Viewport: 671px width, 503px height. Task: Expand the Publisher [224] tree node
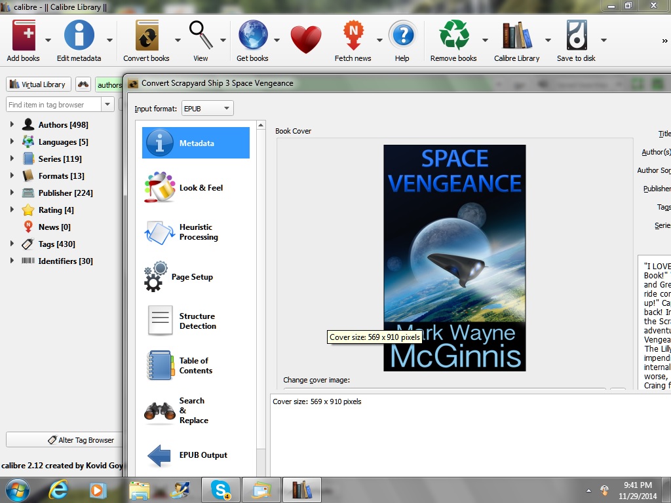12,193
